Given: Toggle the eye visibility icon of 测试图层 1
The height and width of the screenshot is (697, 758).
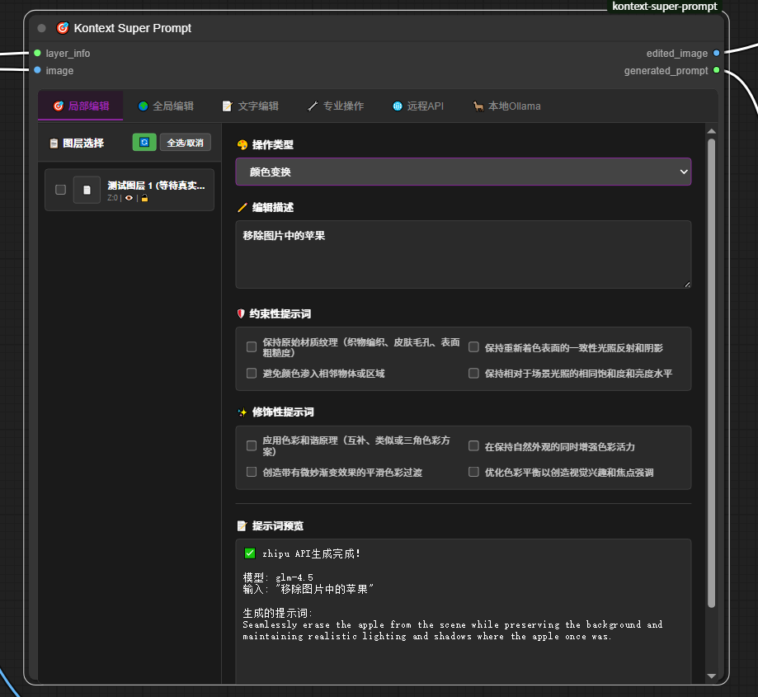Looking at the screenshot, I should (x=129, y=198).
